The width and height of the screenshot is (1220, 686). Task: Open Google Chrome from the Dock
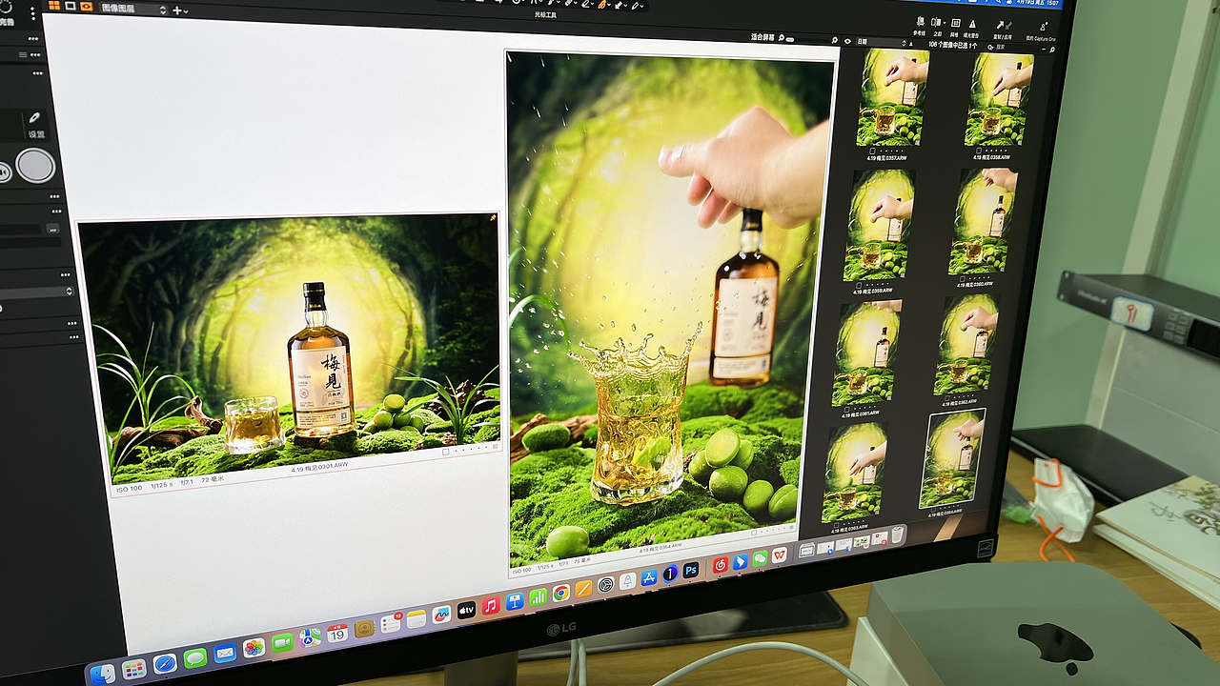pos(560,593)
